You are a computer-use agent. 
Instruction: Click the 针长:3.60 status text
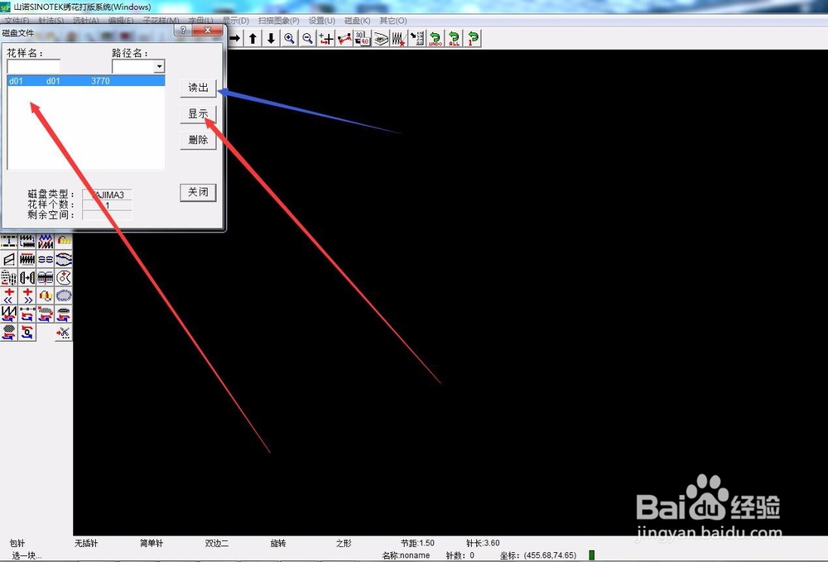pyautogui.click(x=483, y=543)
